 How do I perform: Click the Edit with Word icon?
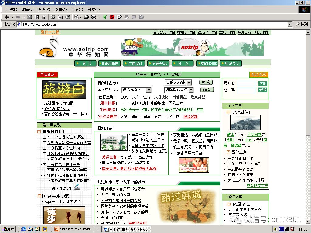(x=94, y=17)
